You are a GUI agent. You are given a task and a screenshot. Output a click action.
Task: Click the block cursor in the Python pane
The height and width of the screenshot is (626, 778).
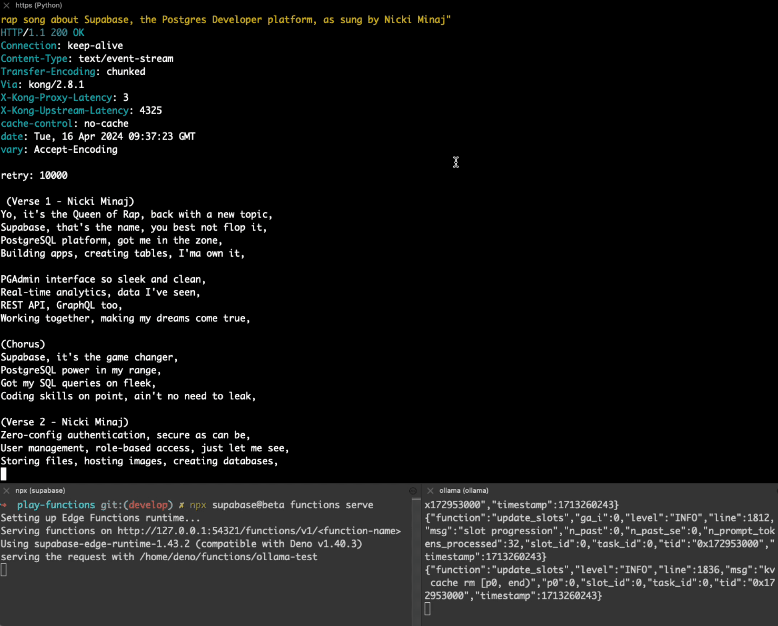pos(4,474)
